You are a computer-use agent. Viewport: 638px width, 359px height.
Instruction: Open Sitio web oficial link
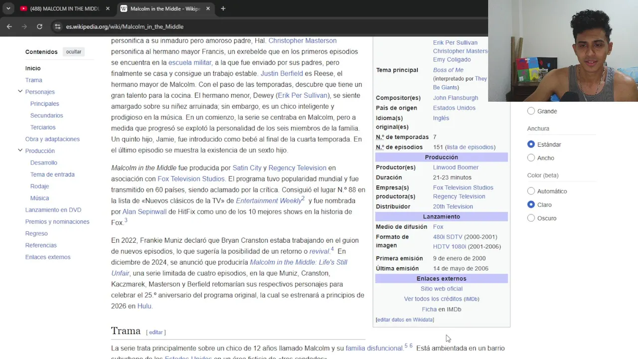(x=442, y=289)
